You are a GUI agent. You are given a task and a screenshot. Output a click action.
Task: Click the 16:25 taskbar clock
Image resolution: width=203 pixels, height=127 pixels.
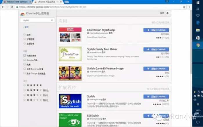point(198,110)
